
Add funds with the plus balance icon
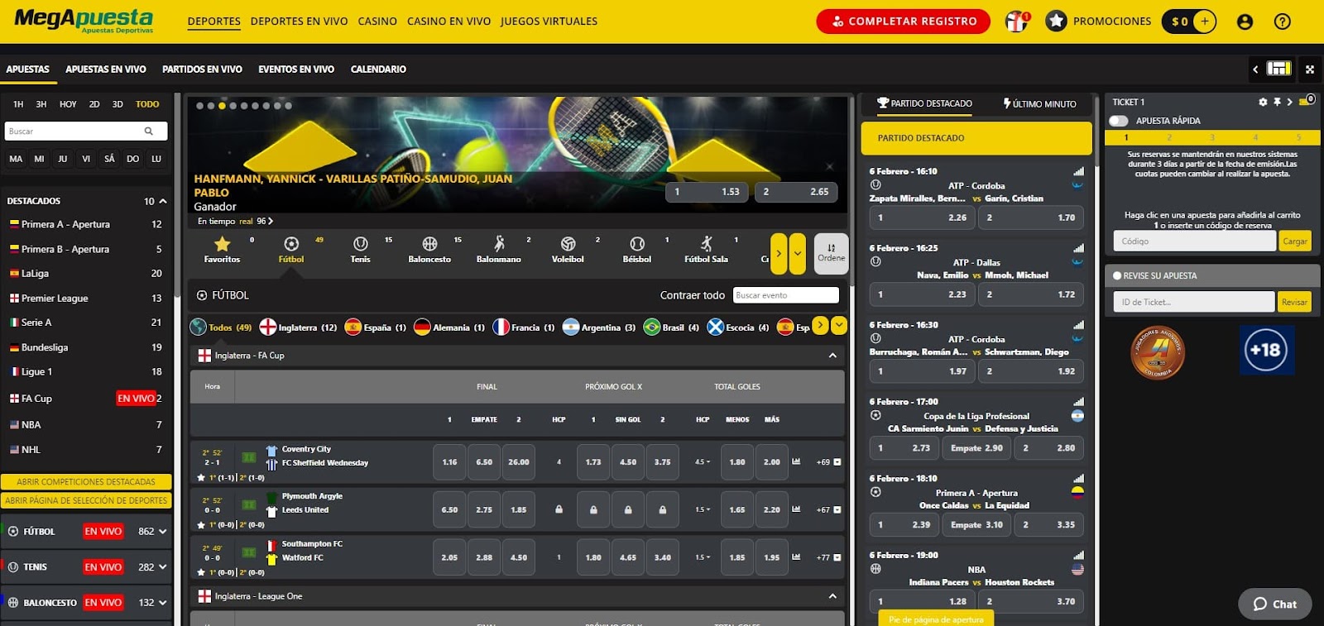point(1205,22)
